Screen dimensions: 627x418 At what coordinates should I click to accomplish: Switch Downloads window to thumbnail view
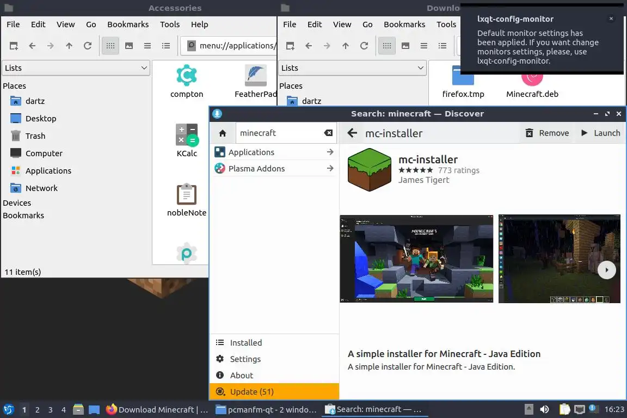405,46
